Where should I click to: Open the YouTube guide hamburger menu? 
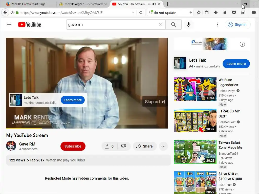tap(9, 25)
